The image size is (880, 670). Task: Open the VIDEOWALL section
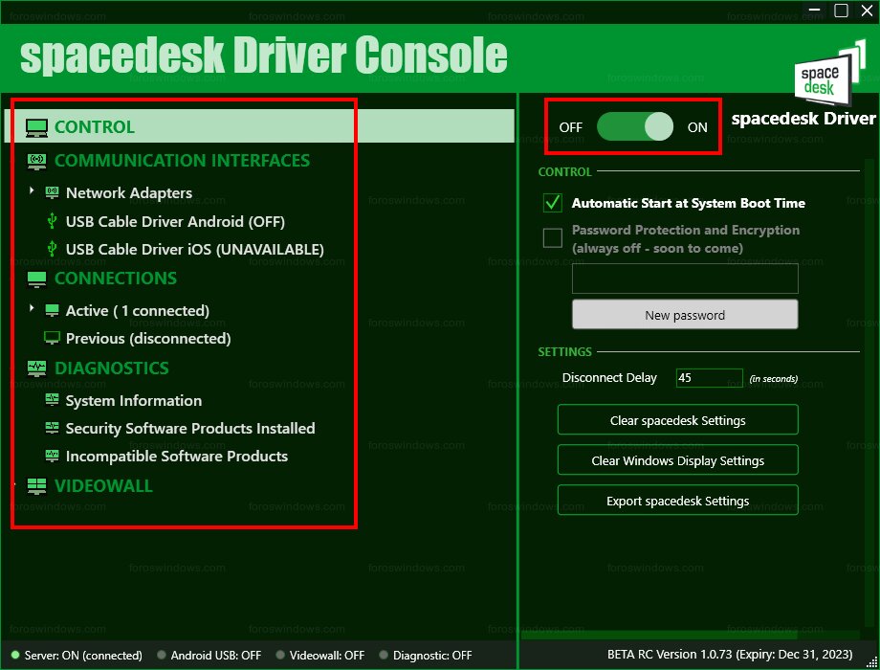tap(104, 486)
